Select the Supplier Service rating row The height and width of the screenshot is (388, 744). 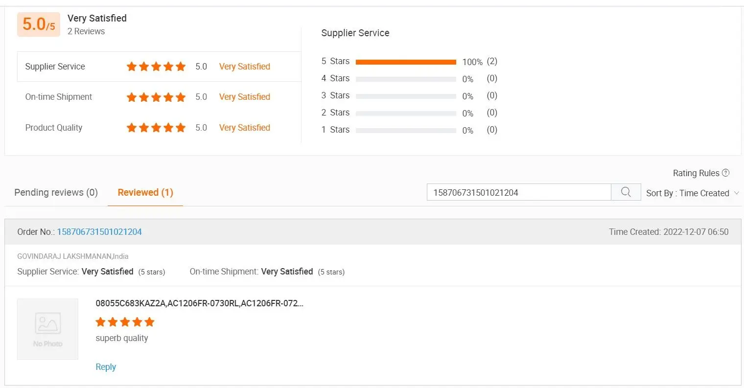159,67
